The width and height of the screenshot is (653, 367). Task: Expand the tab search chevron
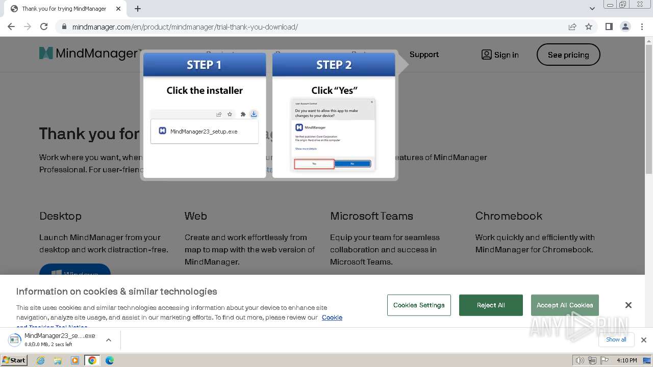point(592,9)
